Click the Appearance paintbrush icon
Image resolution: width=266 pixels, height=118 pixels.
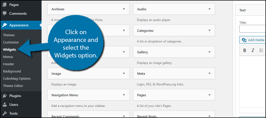tap(5, 25)
